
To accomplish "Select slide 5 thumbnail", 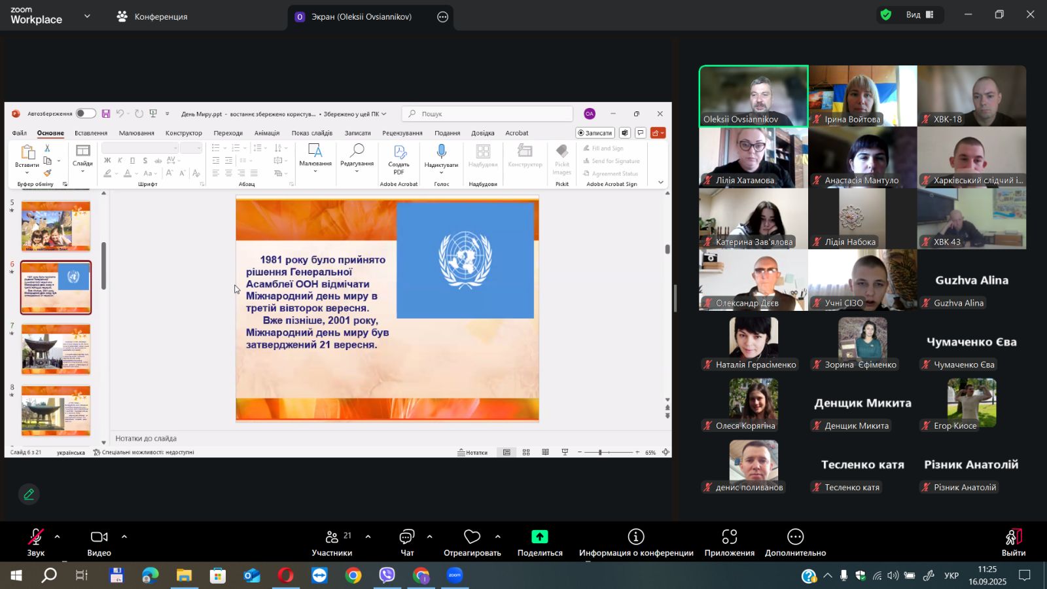I will 56,226.
